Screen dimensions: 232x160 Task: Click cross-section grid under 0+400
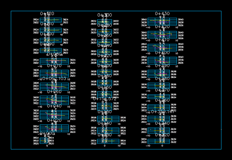[x=162, y=61]
